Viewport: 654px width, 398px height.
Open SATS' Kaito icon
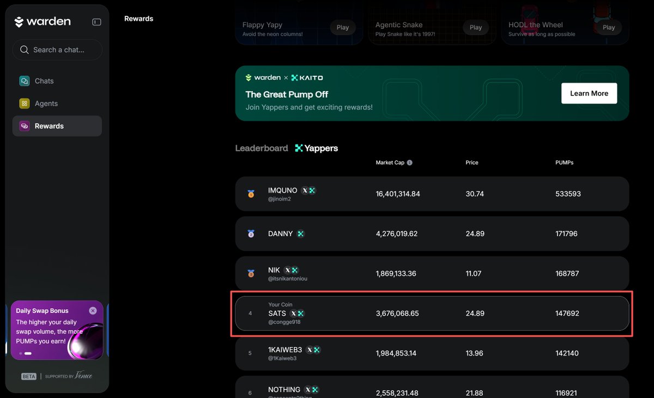tap(300, 313)
